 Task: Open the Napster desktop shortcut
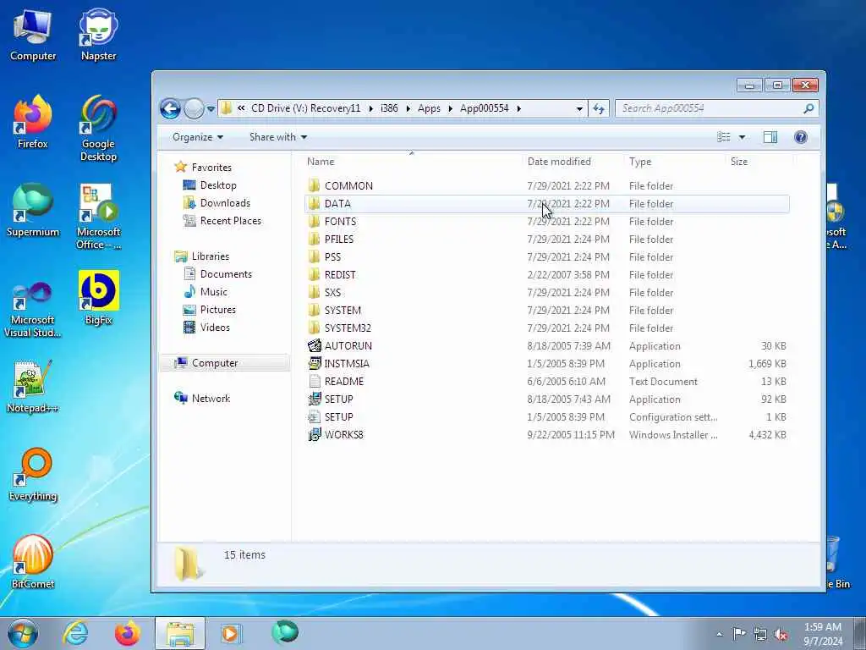pos(98,34)
